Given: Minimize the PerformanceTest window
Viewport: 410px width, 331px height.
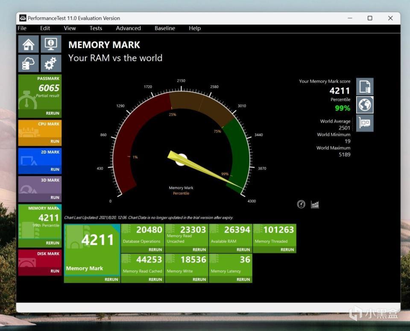Looking at the screenshot, I should (350, 18).
